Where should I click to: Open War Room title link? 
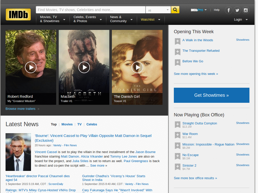pyautogui.click(x=190, y=134)
